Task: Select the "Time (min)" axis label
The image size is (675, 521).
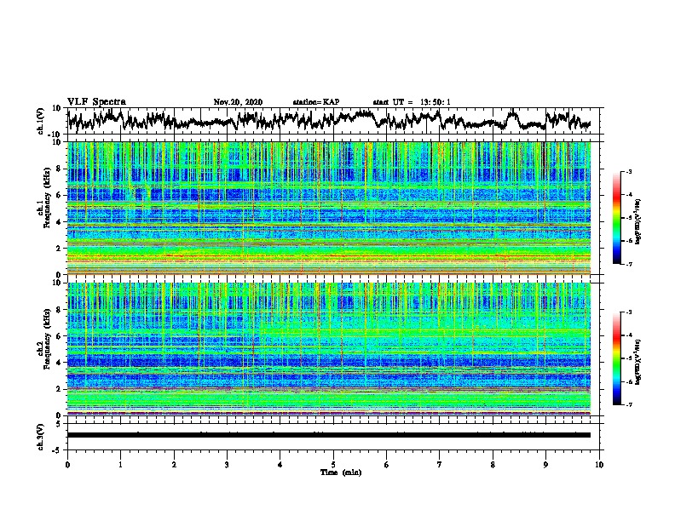Action: (x=341, y=472)
